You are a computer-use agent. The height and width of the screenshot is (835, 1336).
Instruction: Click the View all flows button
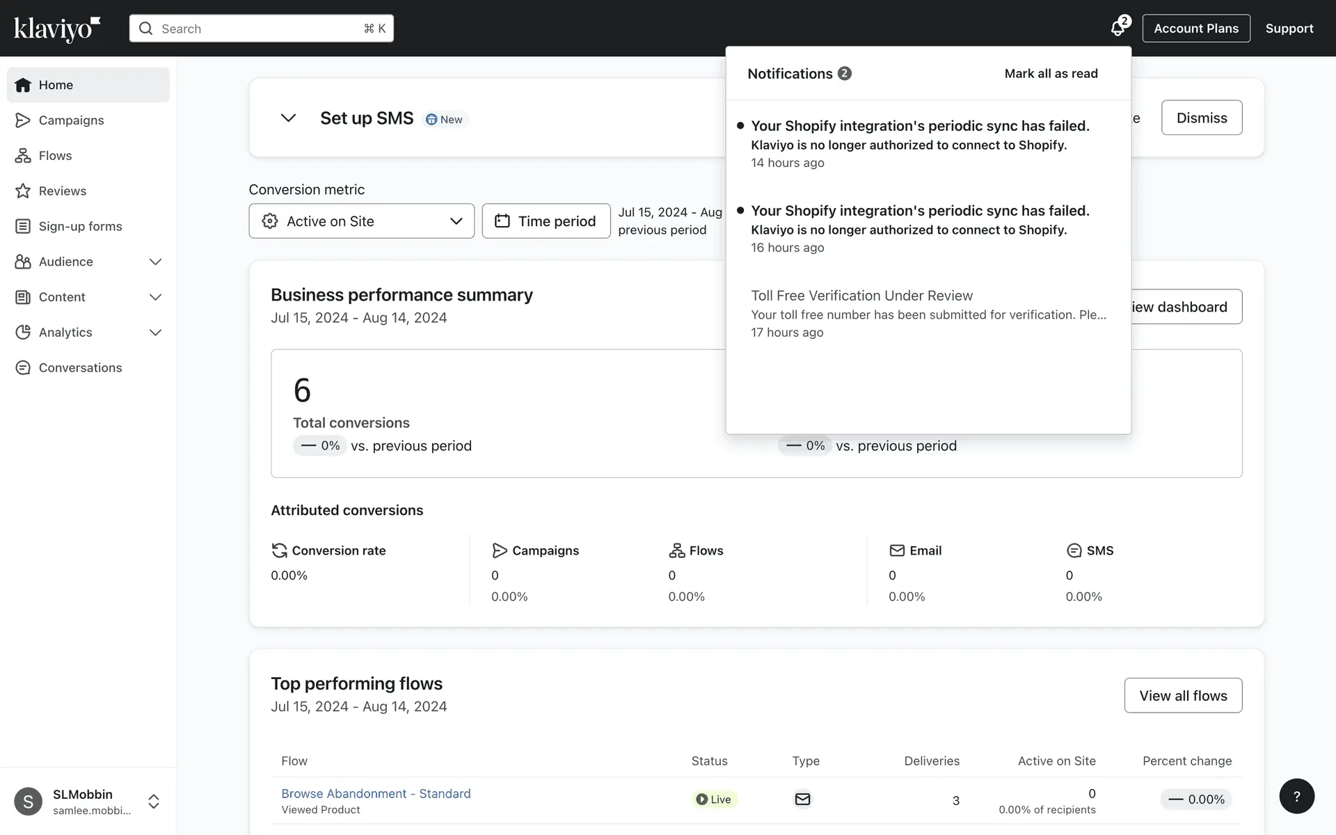(1183, 696)
